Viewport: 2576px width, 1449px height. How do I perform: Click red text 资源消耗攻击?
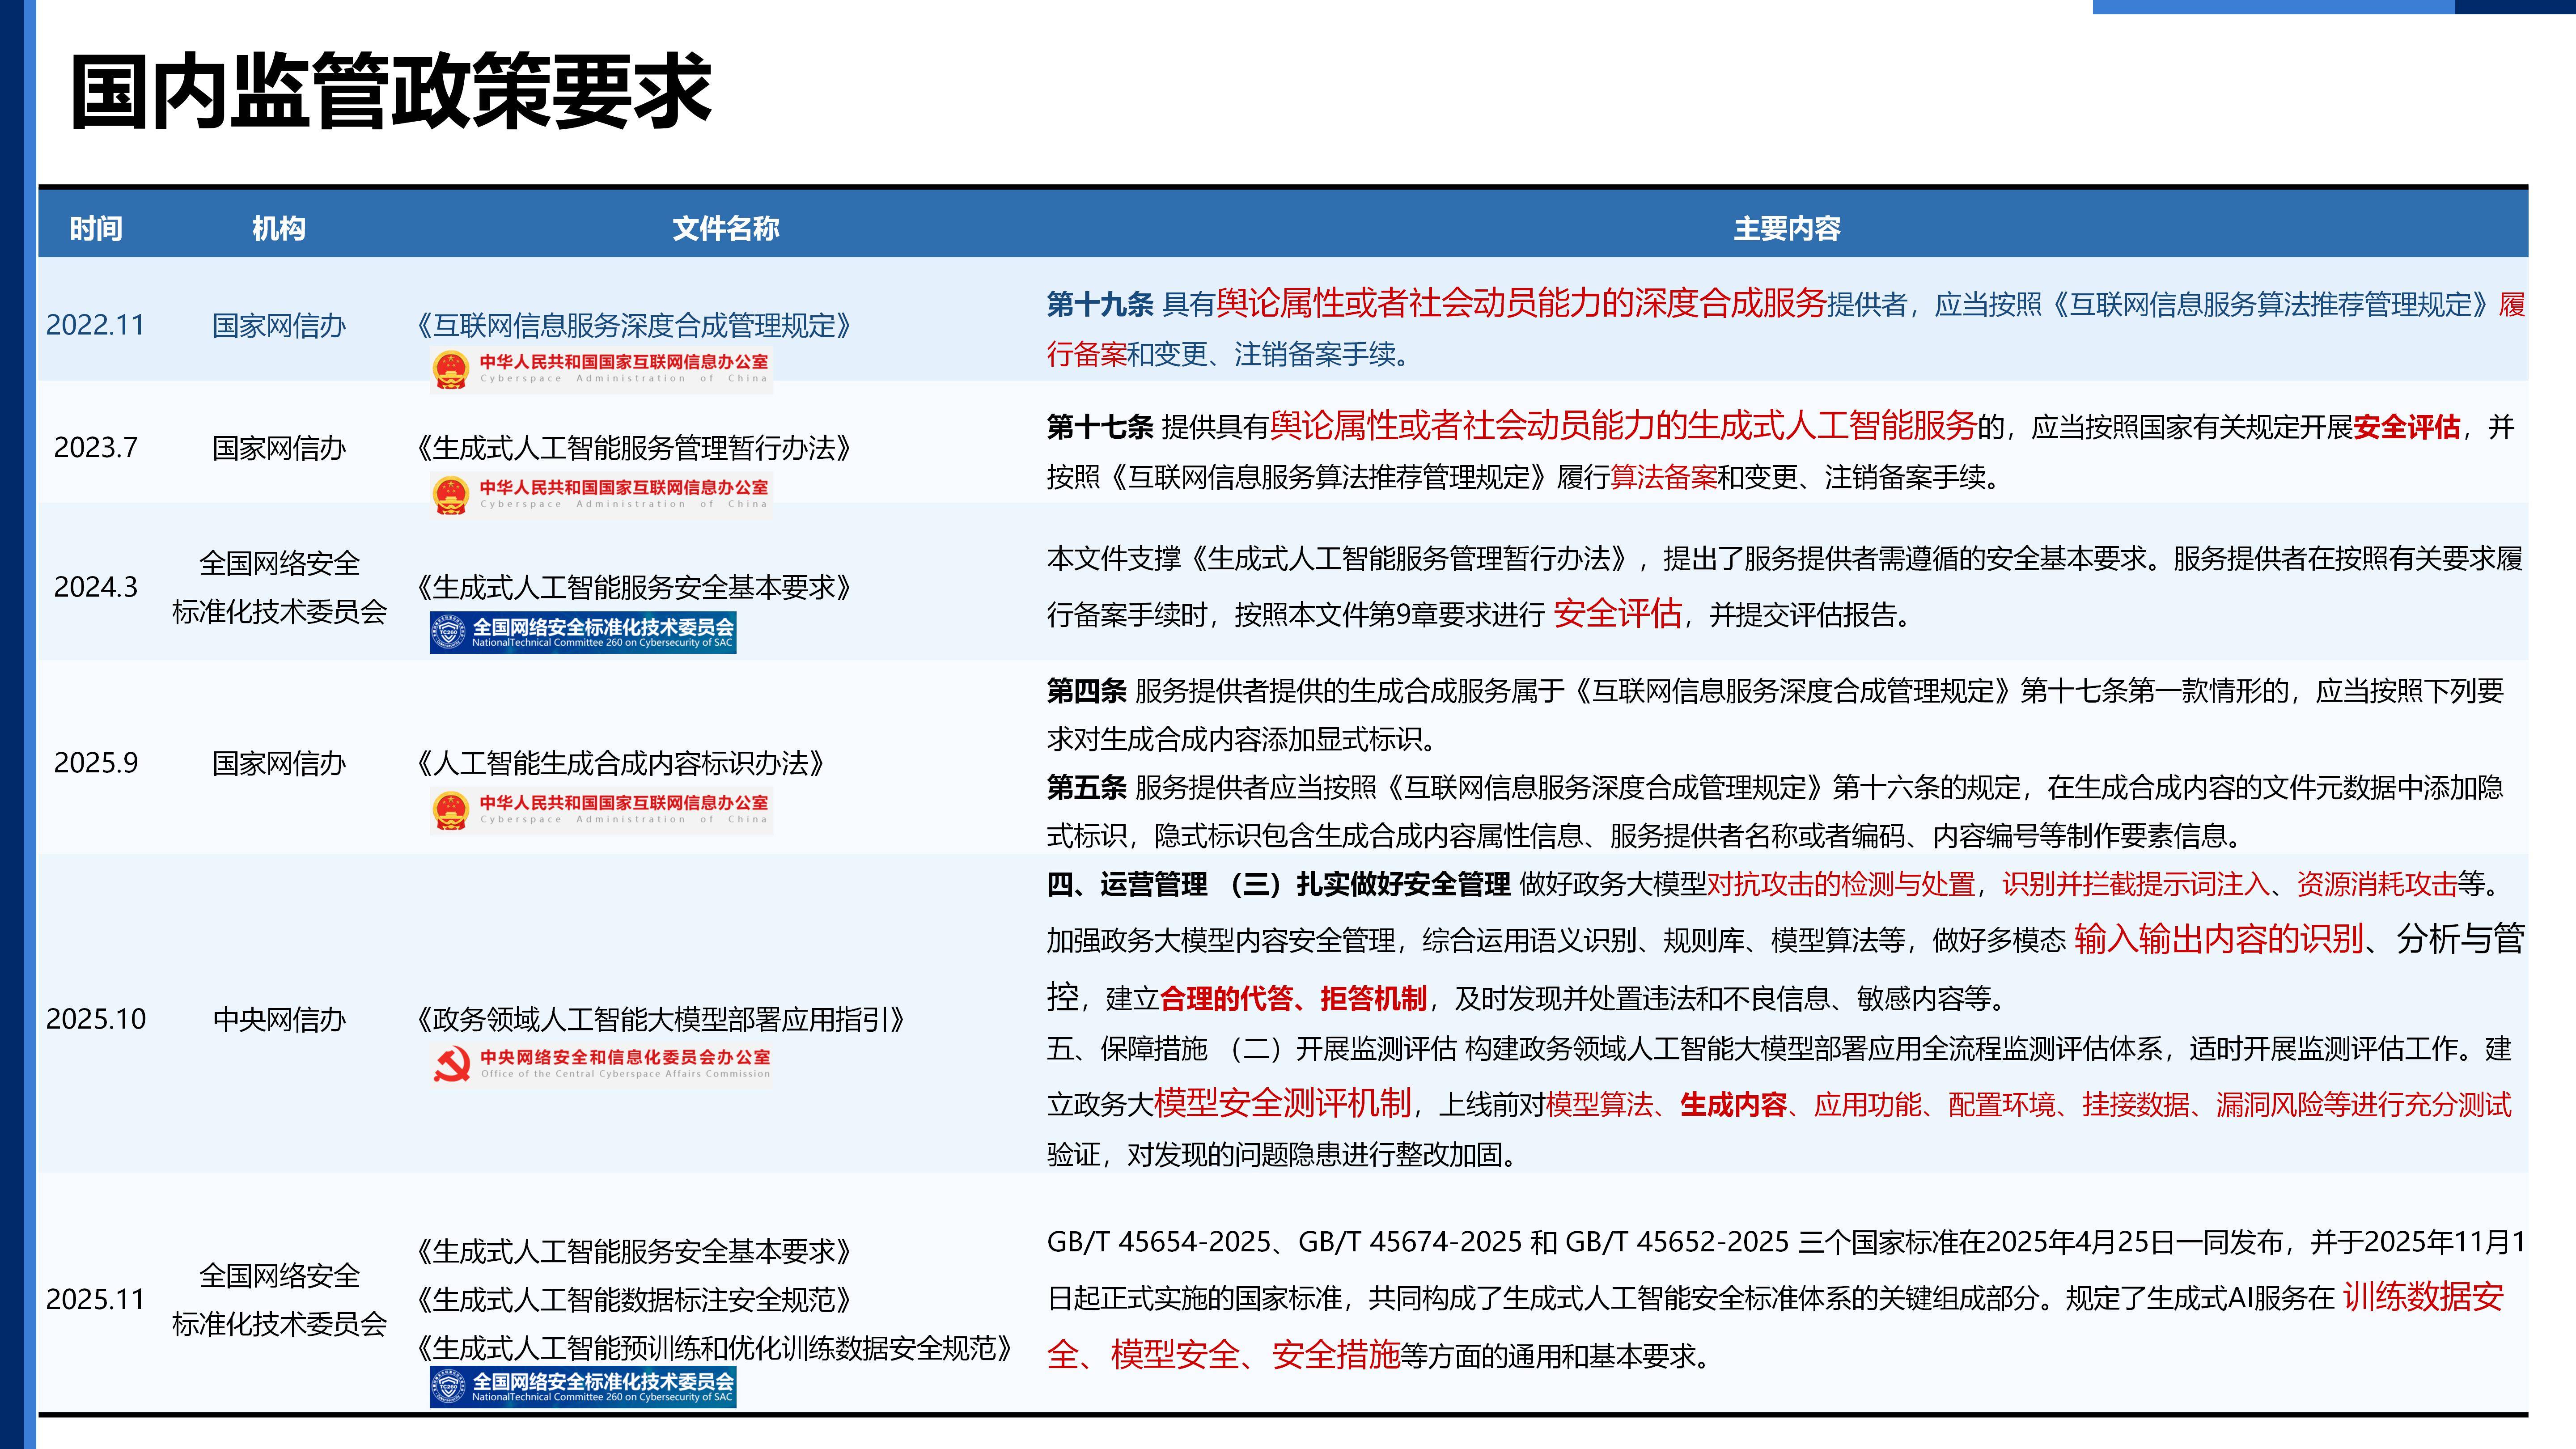point(2377,884)
